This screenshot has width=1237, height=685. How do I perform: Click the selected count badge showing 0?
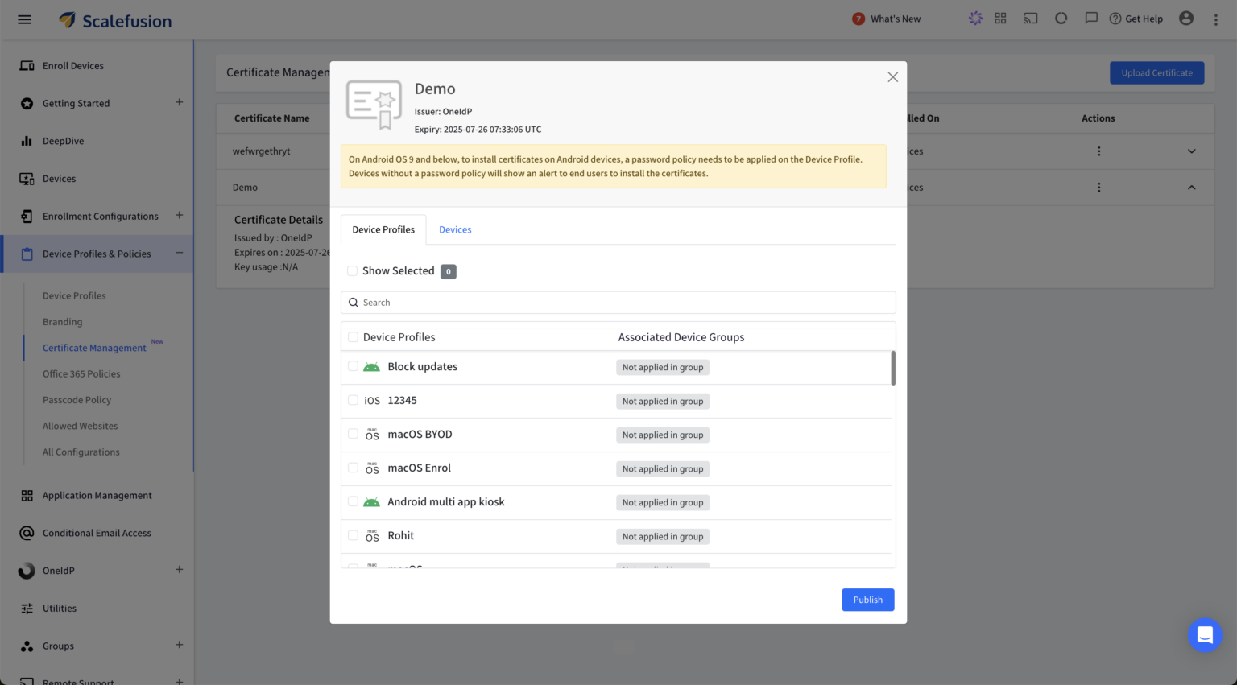[449, 271]
